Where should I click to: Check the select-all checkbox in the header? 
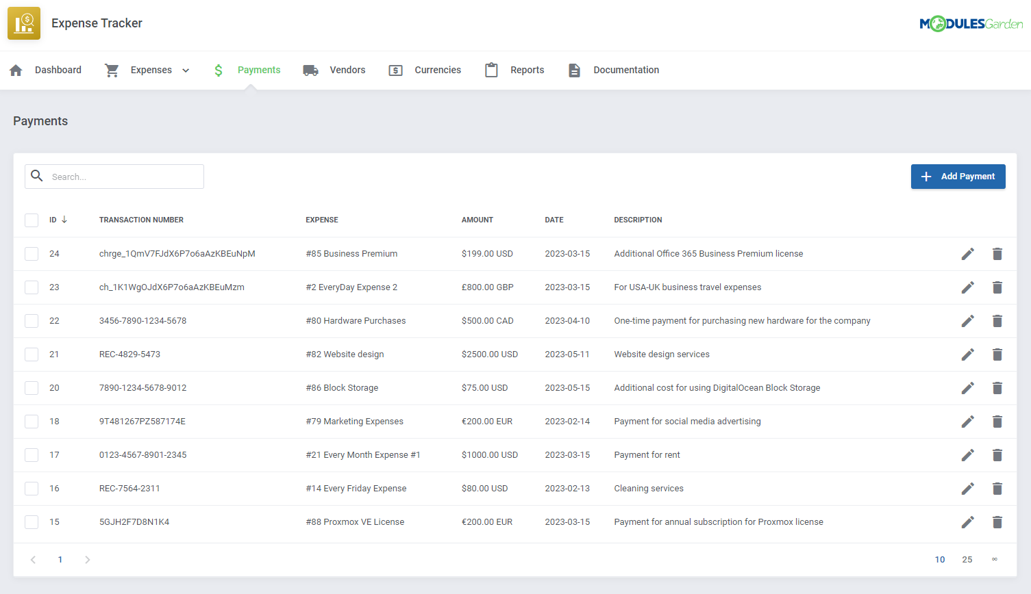coord(31,220)
